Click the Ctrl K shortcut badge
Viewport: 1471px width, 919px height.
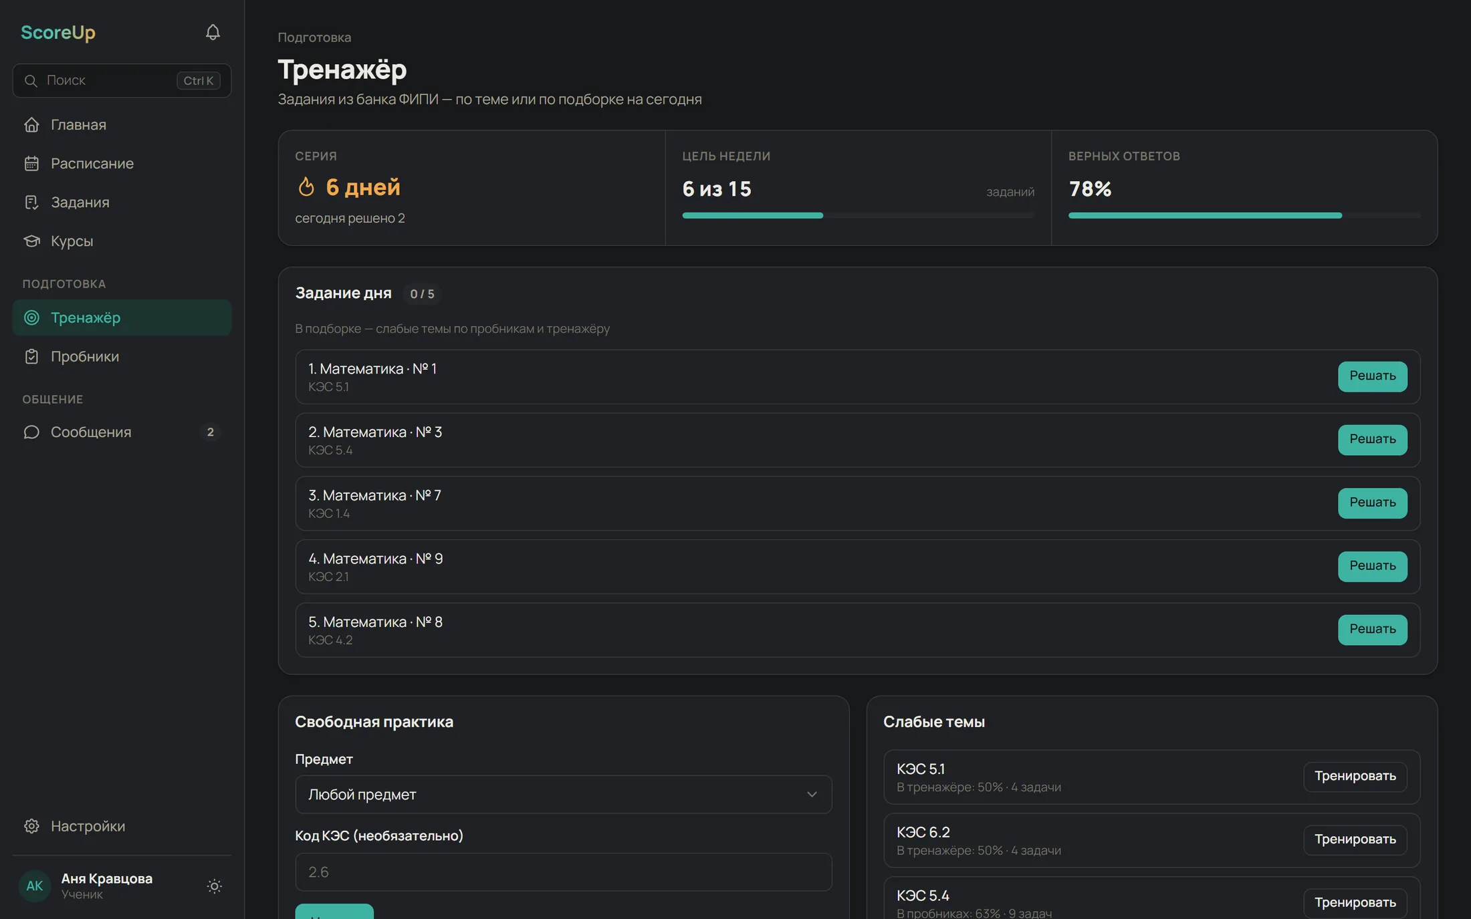click(x=199, y=81)
